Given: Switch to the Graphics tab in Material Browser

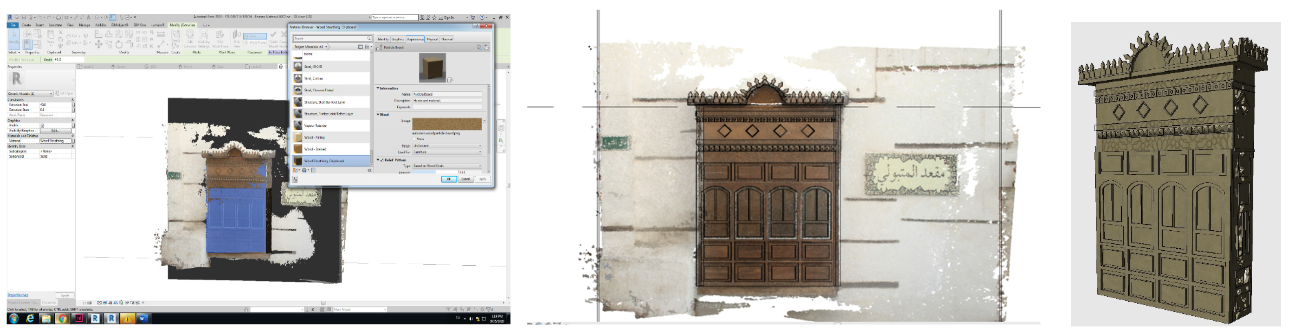Looking at the screenshot, I should point(398,39).
